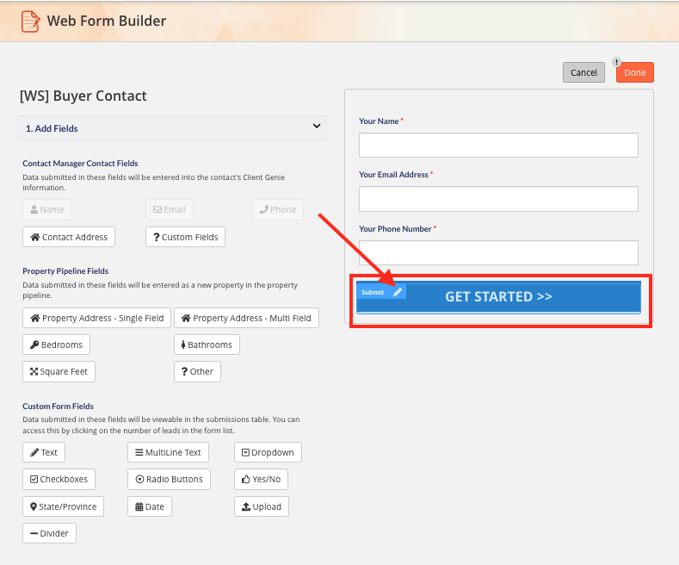Image resolution: width=679 pixels, height=565 pixels.
Task: Collapse the 1. Add Fields section chevron
Action: 317,126
